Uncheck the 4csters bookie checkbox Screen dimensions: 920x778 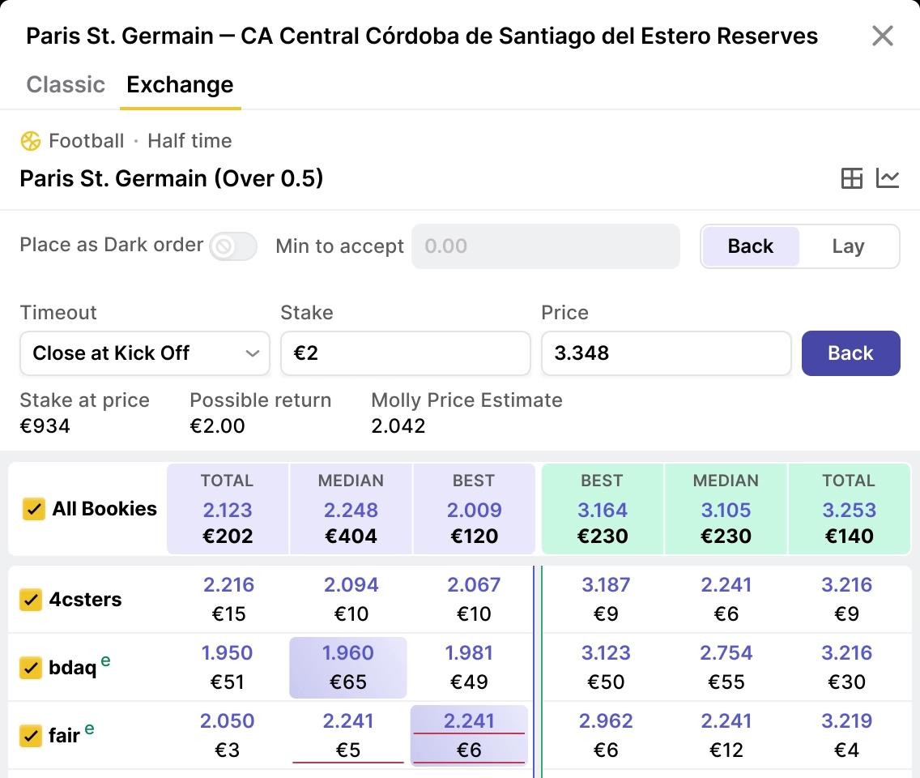(31, 600)
